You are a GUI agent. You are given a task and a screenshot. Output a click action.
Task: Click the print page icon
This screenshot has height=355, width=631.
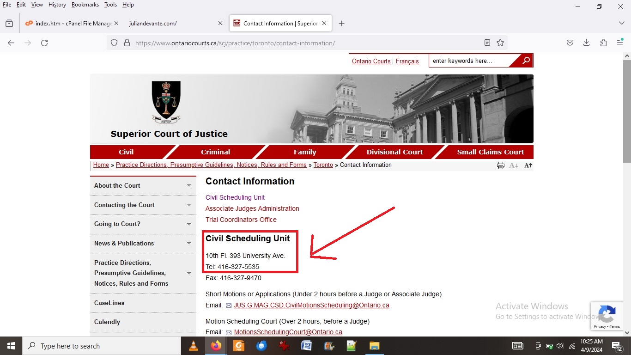(500, 165)
